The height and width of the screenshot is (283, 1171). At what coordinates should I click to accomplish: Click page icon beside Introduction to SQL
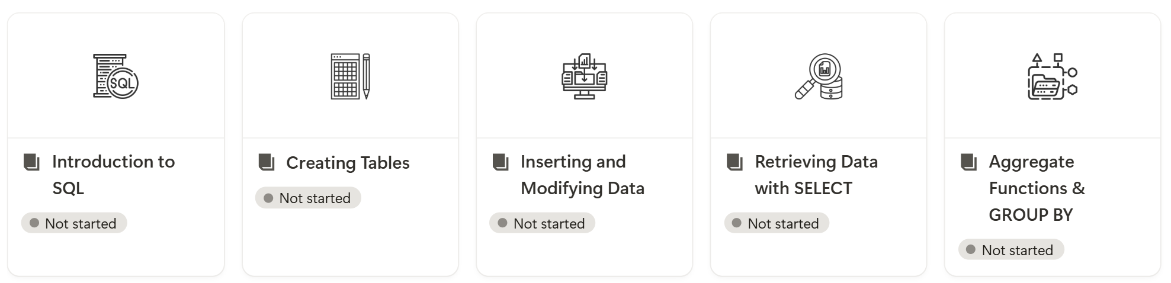(x=31, y=162)
